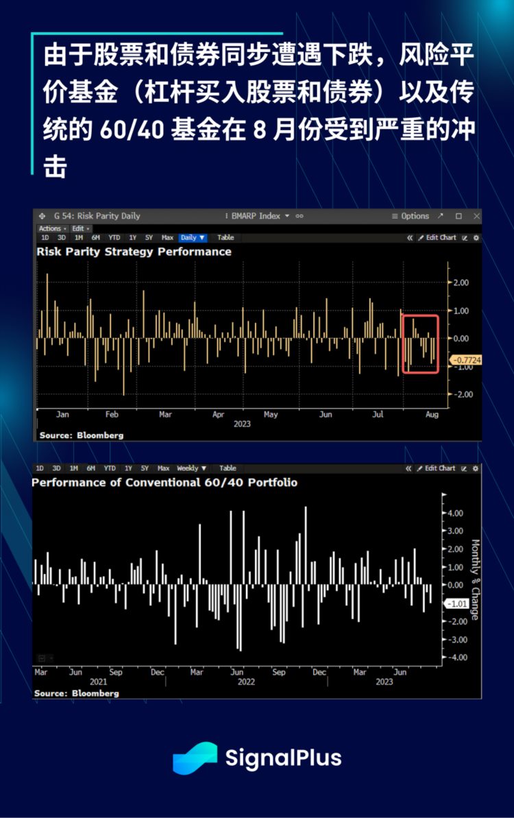Open the Weekly frequency dropdown
This screenshot has height=818, width=514.
click(191, 468)
